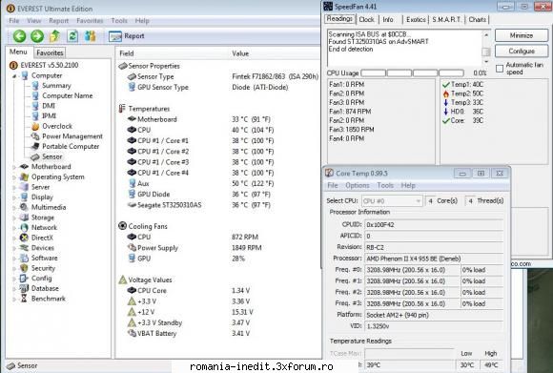Go back with EVEREST green back arrow
Viewport: 553px width, 373px height.
point(20,36)
